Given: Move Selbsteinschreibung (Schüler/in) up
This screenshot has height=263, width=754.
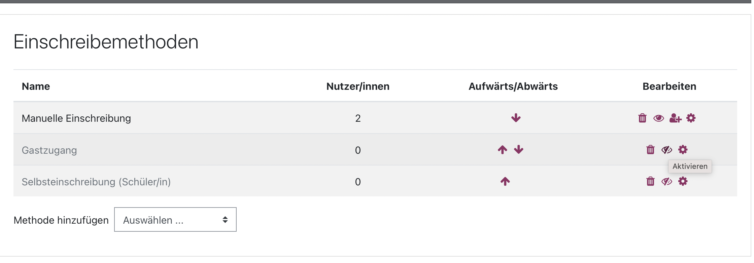Looking at the screenshot, I should pos(505,182).
